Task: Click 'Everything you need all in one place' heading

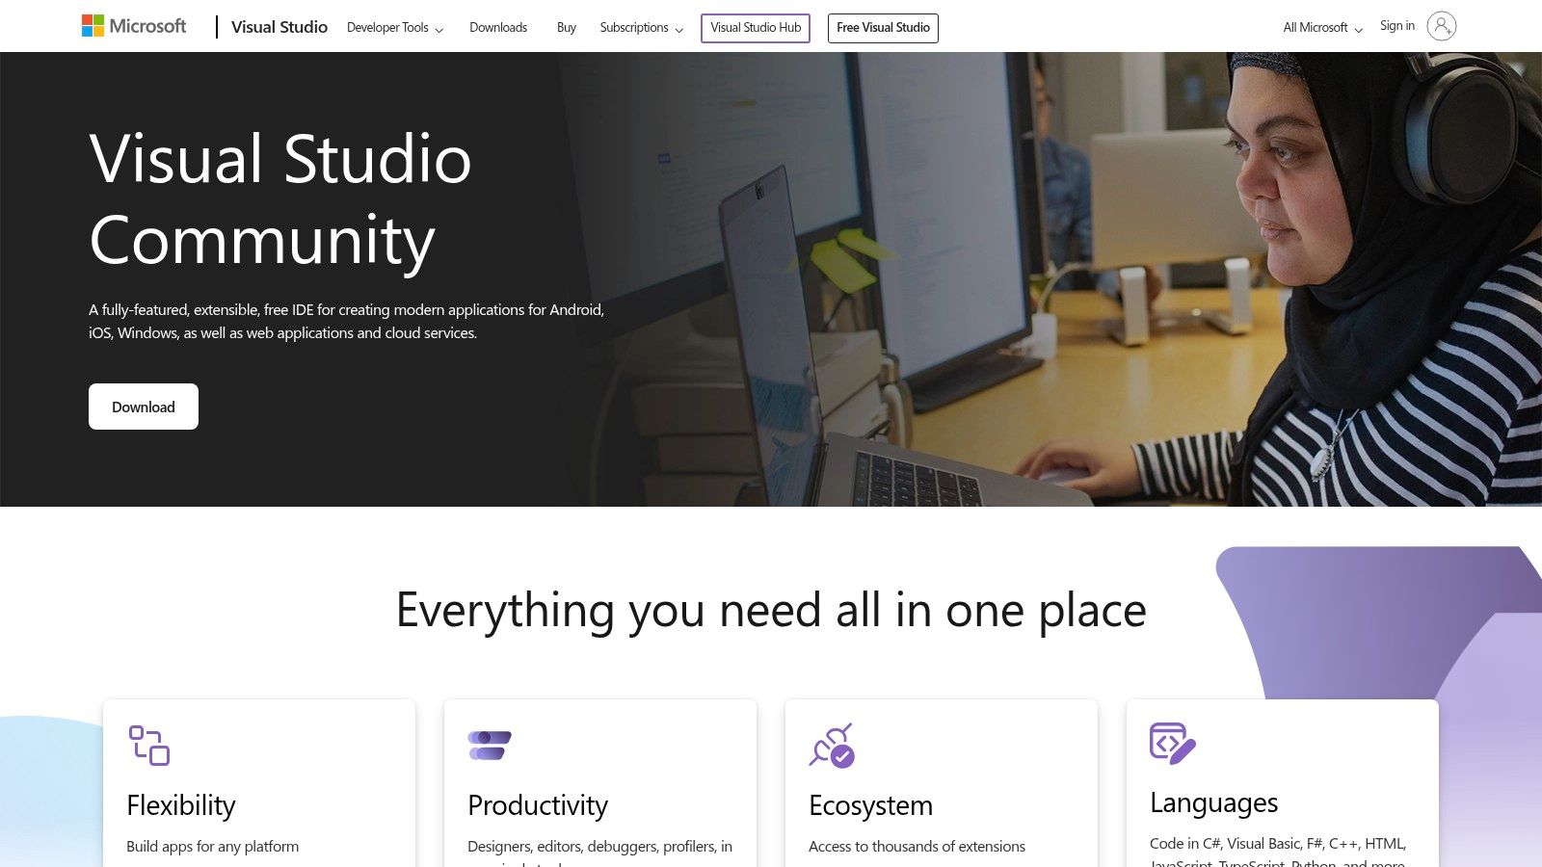Action: click(771, 611)
